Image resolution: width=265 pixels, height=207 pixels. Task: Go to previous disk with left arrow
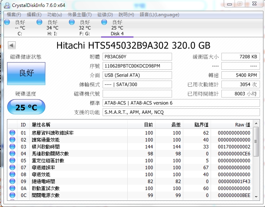12,45
